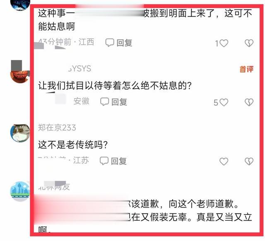
Task: Tap speech bubble icon on Jiangsu comment
Action: 104,161
